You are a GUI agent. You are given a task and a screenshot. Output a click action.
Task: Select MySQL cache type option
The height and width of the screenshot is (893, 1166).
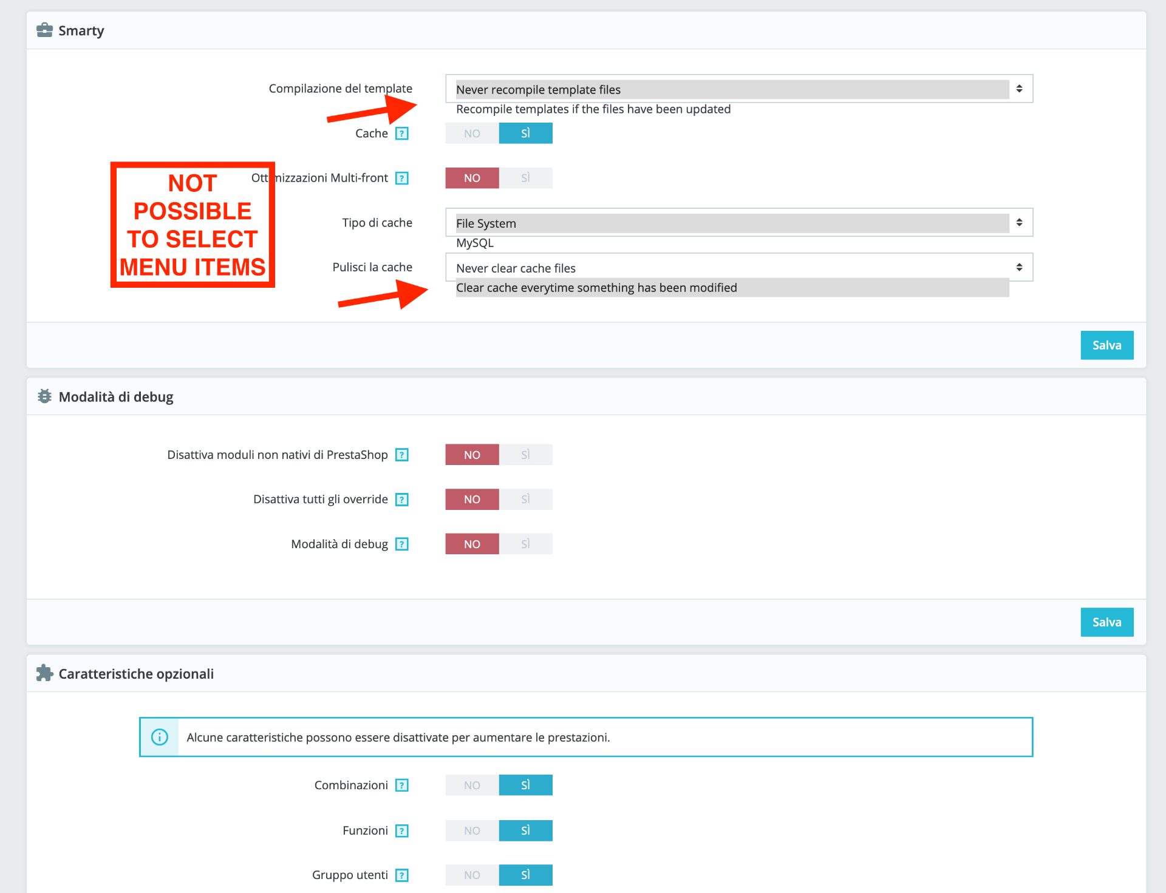[x=475, y=243]
